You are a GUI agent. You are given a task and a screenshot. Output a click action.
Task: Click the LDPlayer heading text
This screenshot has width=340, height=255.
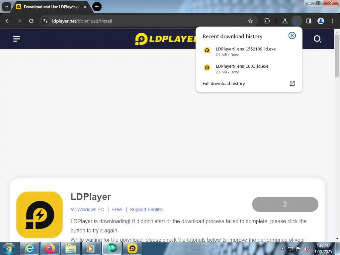91,197
